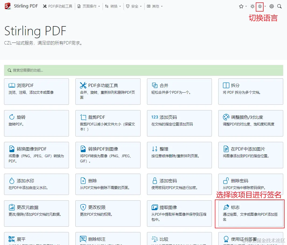The width and height of the screenshot is (287, 245).
Task: Click the chart icon beside 更改元数据
Action: point(12,207)
